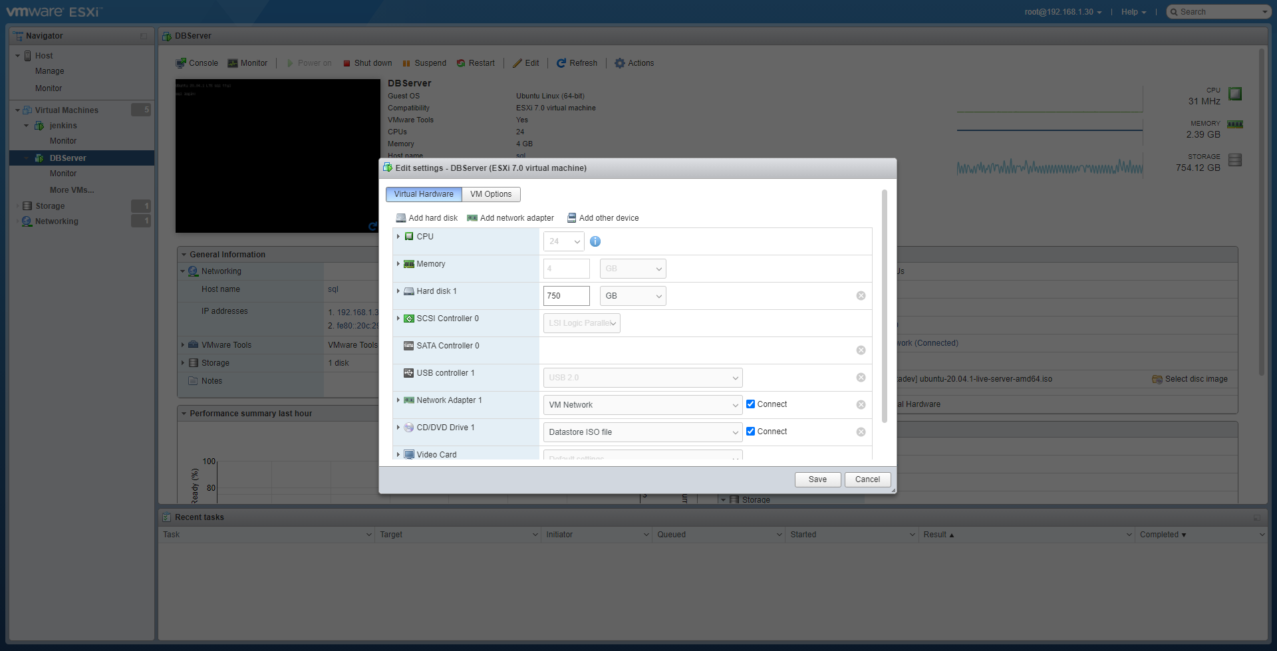This screenshot has height=651, width=1277.
Task: Click the Refresh toolbar icon
Action: point(561,63)
